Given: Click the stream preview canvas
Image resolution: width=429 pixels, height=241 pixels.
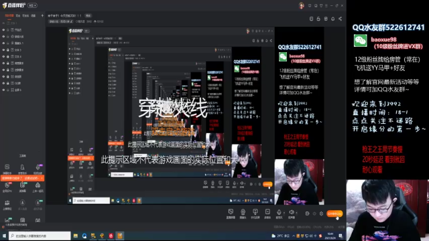Looking at the screenshot, I should click(x=196, y=116).
